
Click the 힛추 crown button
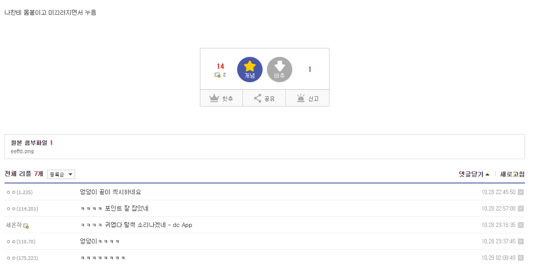(x=221, y=98)
